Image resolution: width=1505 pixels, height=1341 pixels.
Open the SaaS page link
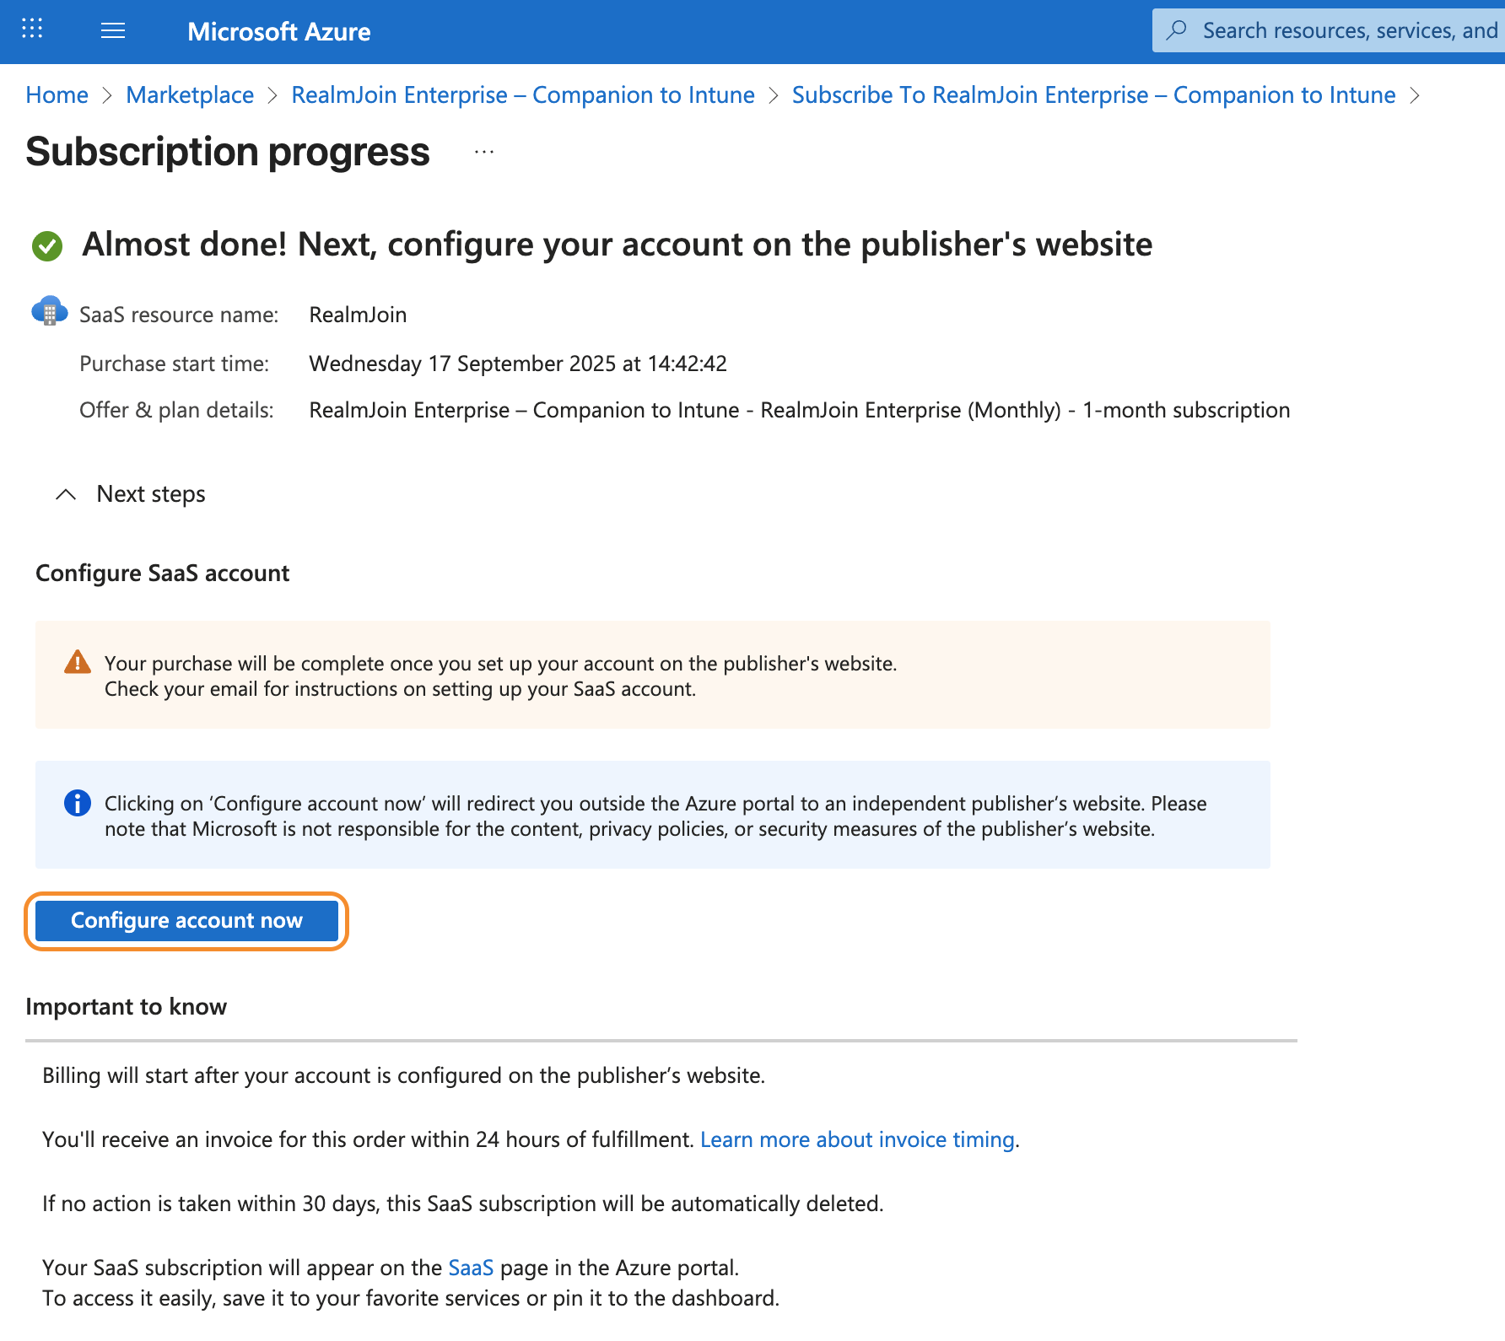471,1268
